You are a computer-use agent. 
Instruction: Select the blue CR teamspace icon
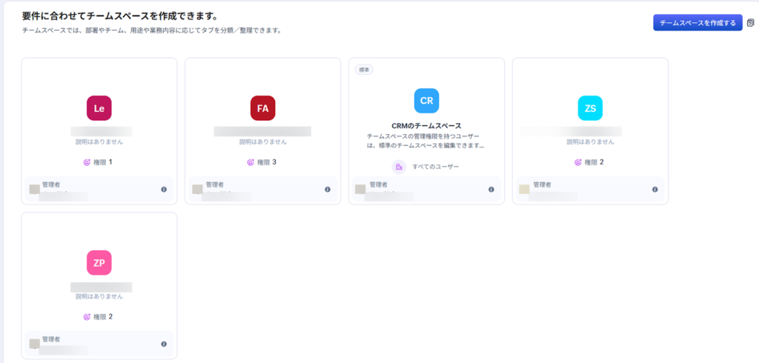pos(426,100)
